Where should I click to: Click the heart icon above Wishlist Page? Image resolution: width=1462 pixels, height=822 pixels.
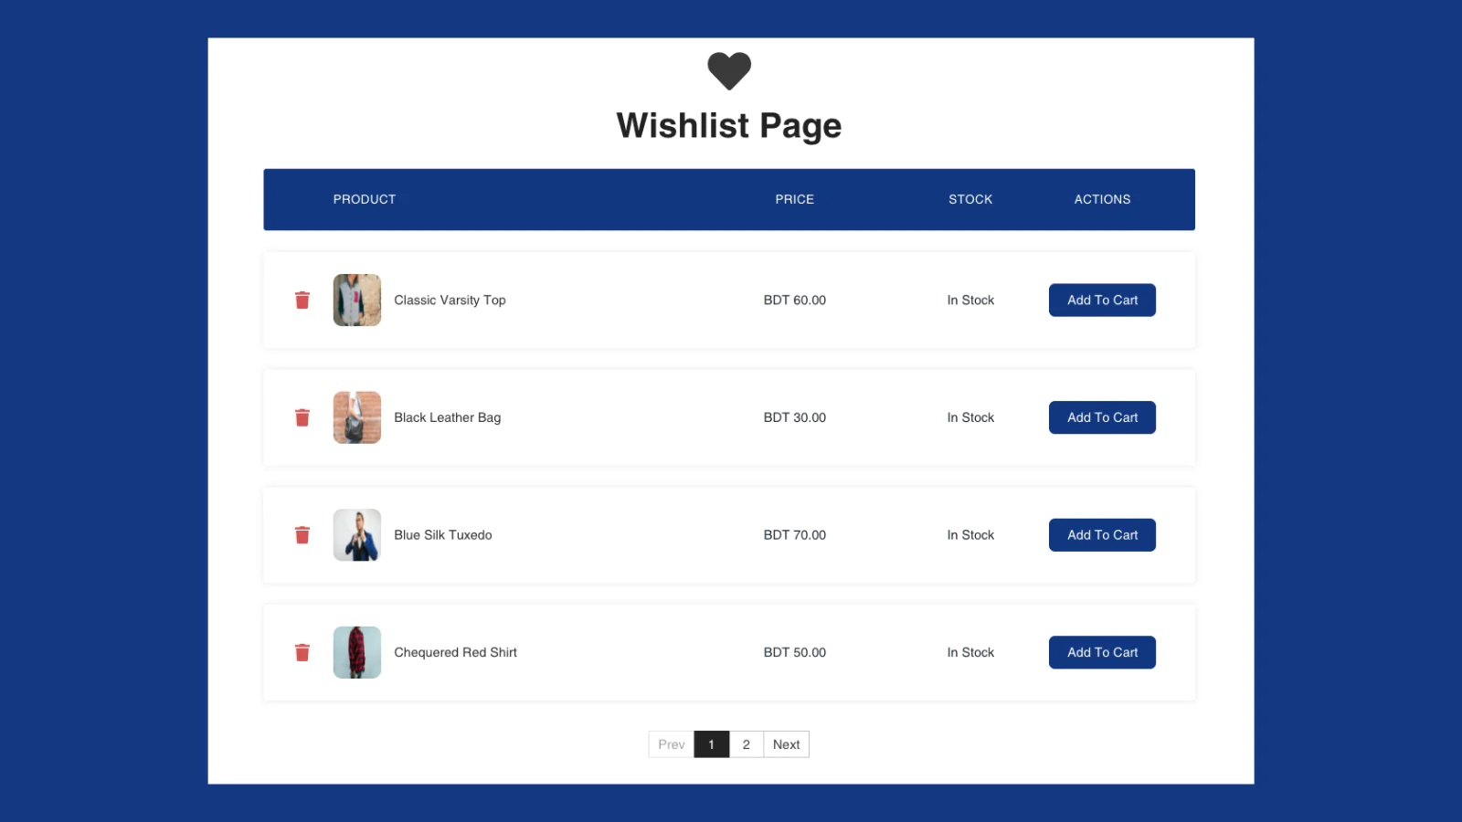[x=729, y=71]
